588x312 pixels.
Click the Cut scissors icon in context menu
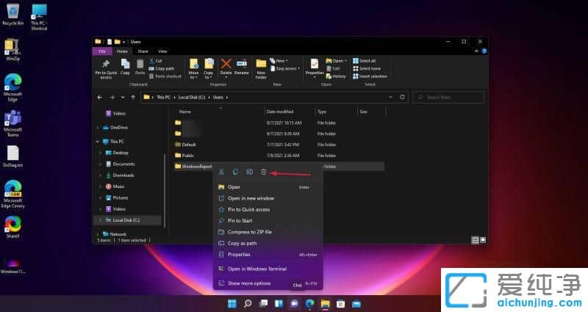[x=222, y=172]
